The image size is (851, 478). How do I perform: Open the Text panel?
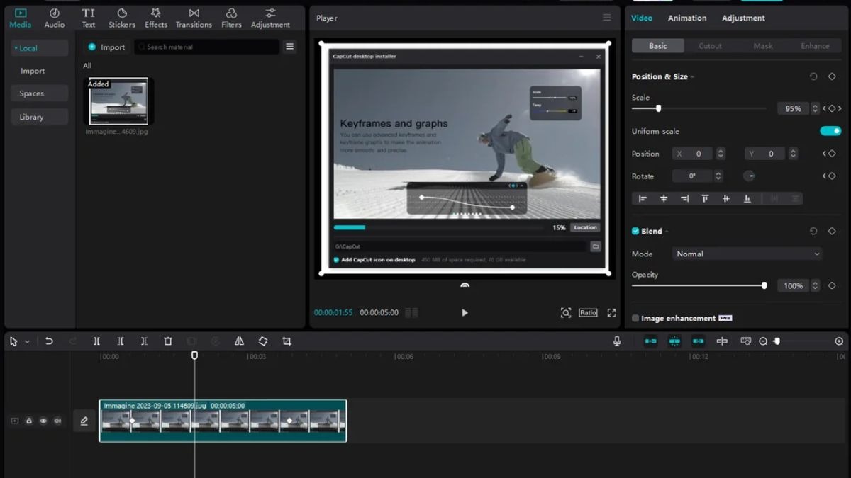point(88,18)
